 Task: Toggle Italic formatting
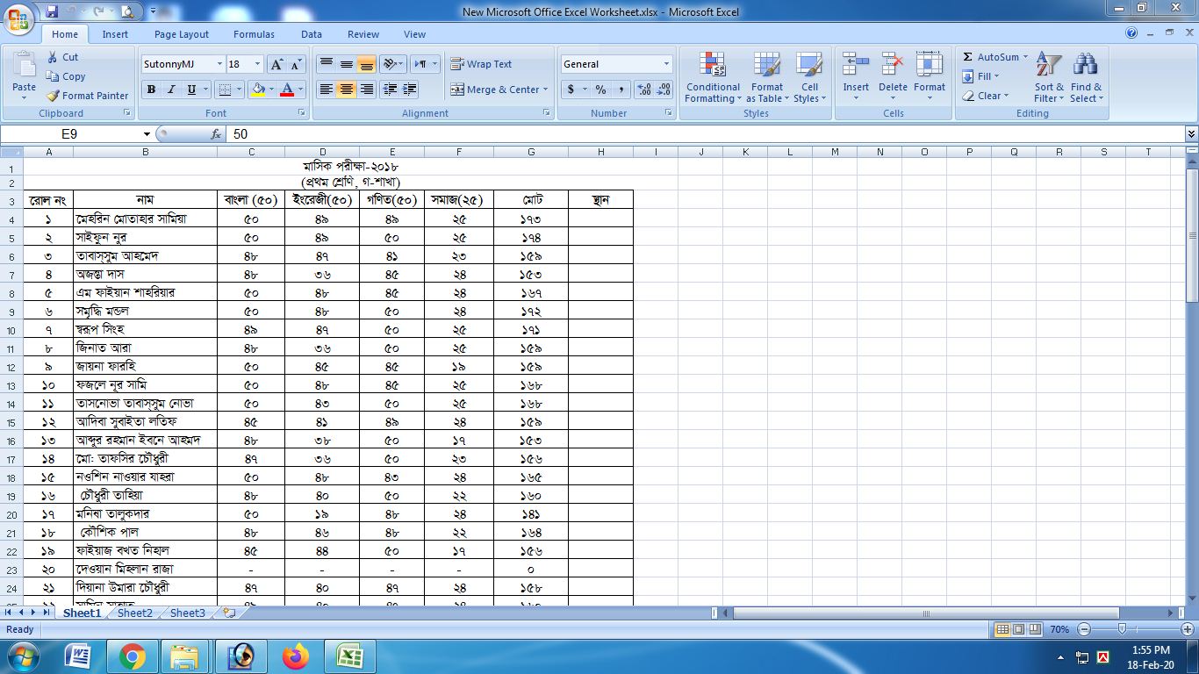[171, 90]
